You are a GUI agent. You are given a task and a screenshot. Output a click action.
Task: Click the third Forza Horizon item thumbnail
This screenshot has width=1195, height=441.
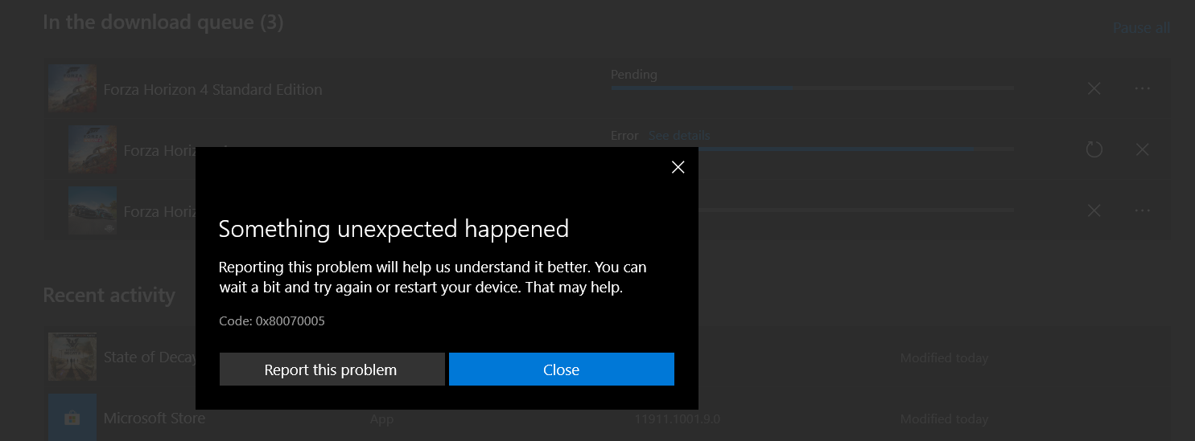pos(93,210)
